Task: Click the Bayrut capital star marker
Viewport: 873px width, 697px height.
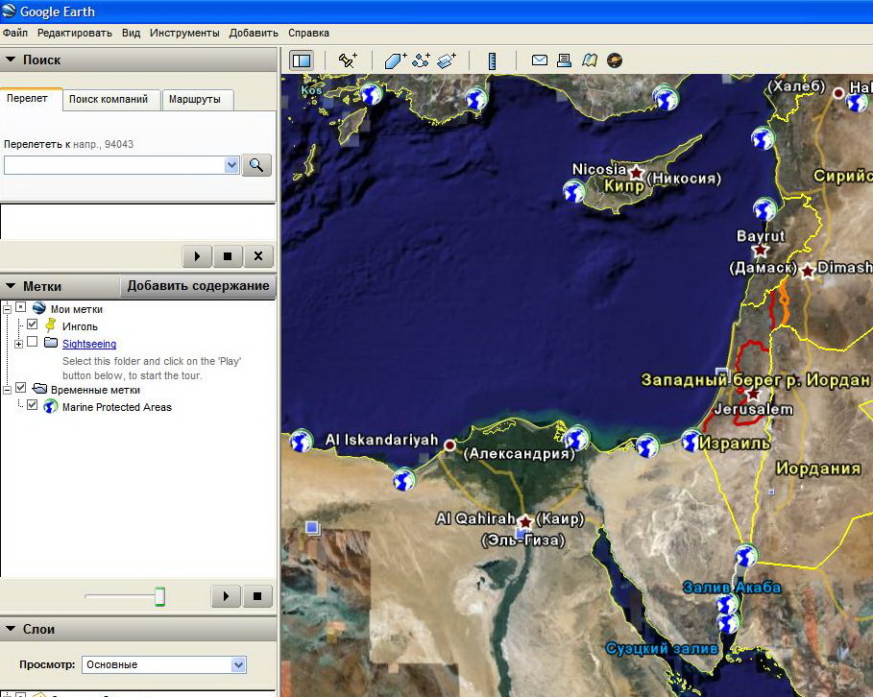Action: point(761,250)
